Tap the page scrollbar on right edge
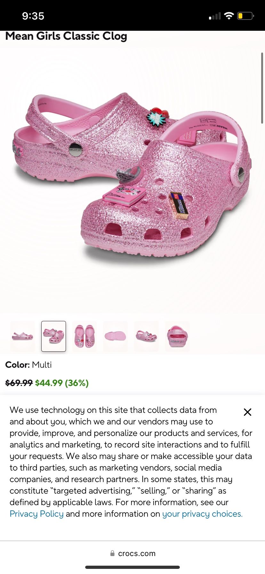 click(262, 88)
